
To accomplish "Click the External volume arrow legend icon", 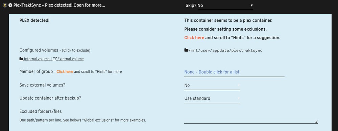I will [x=55, y=59].
